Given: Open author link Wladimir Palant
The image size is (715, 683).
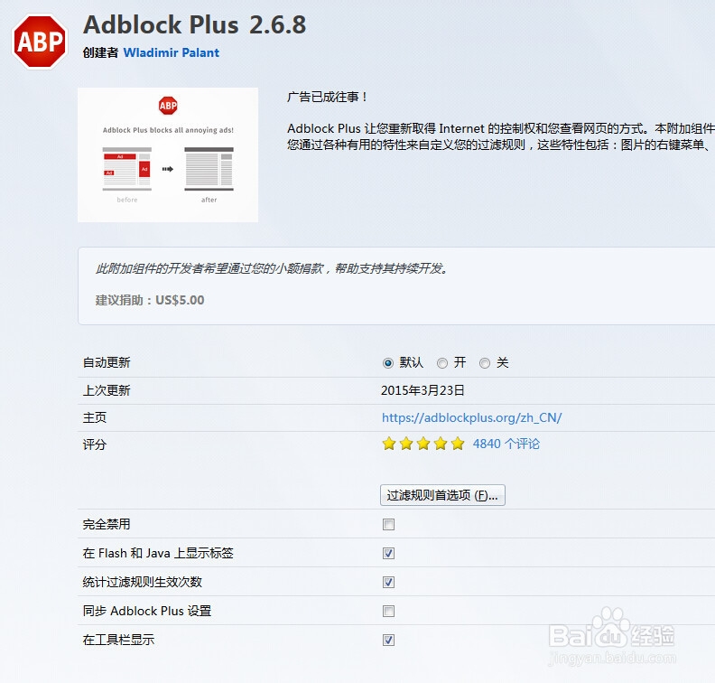Looking at the screenshot, I should coord(171,53).
